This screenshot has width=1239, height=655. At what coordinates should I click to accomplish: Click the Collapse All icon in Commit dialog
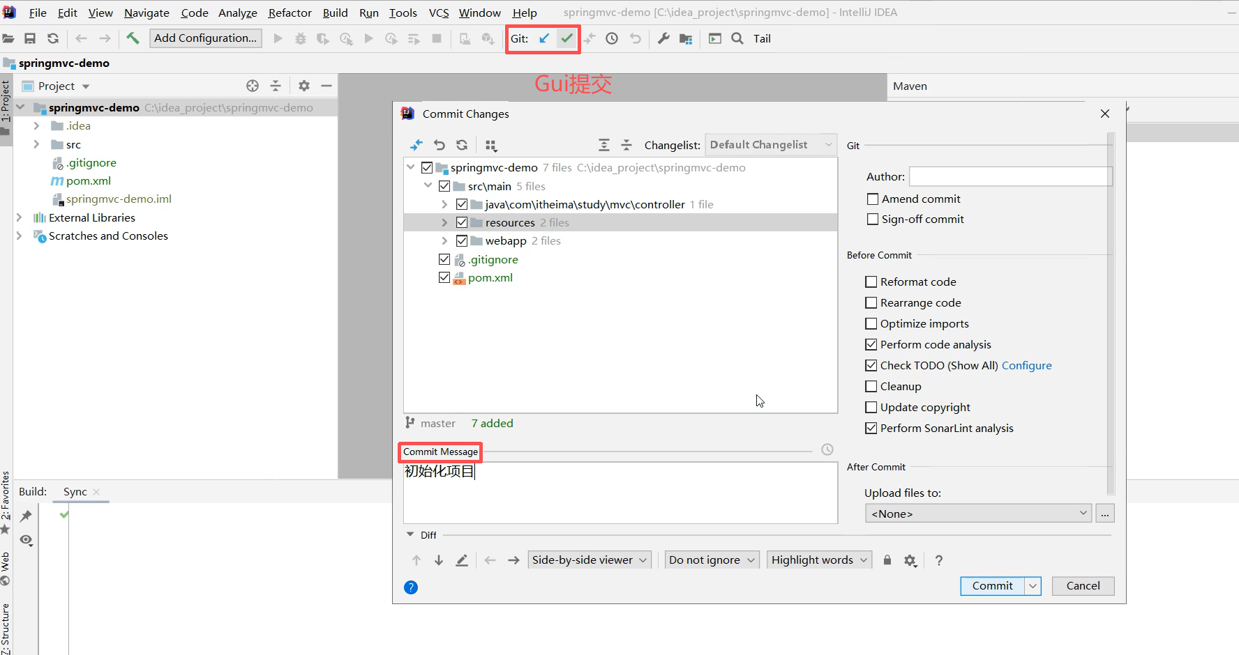click(x=626, y=145)
